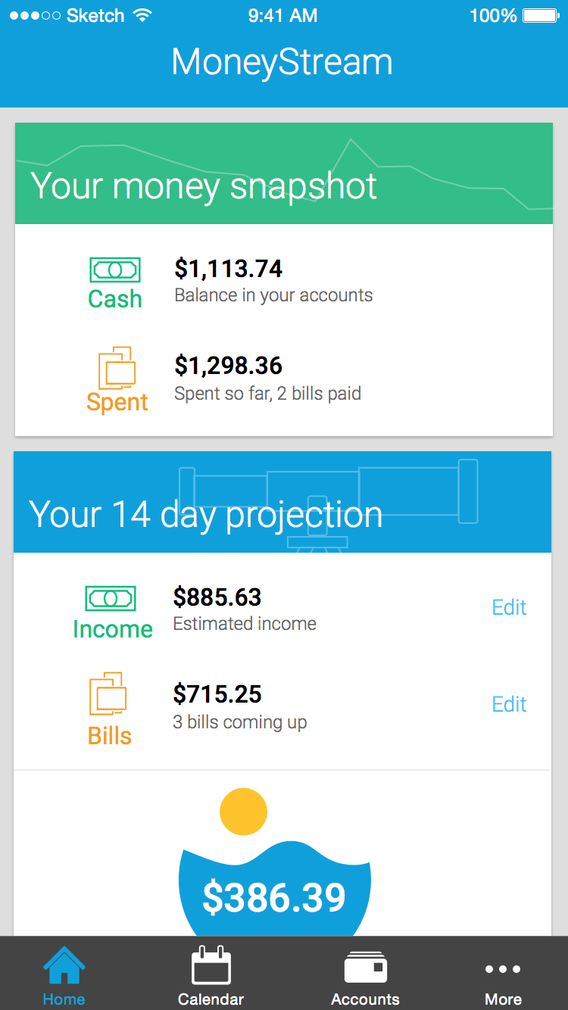
Task: Tap the Wi-Fi signal icon
Action: 141,16
